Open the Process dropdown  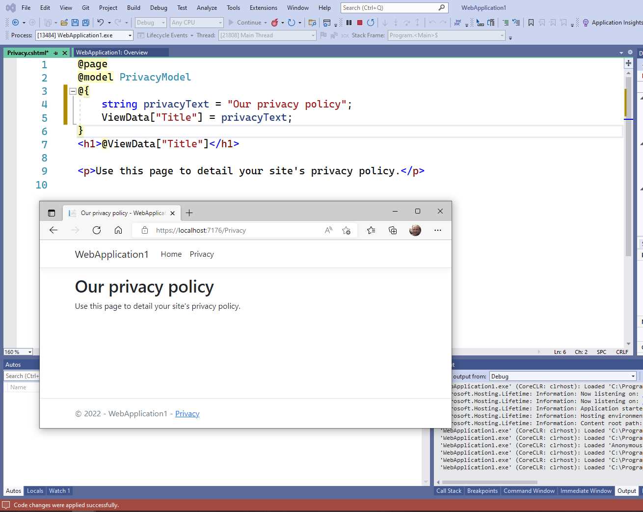point(130,35)
